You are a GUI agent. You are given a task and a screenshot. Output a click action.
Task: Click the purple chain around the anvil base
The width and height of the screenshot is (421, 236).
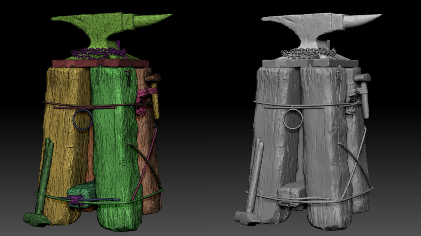99,53
